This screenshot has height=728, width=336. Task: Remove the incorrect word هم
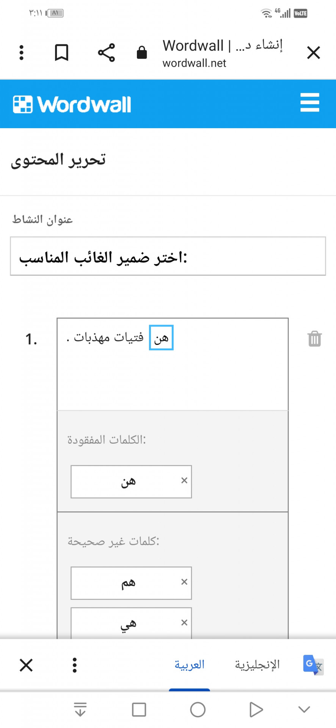184,582
